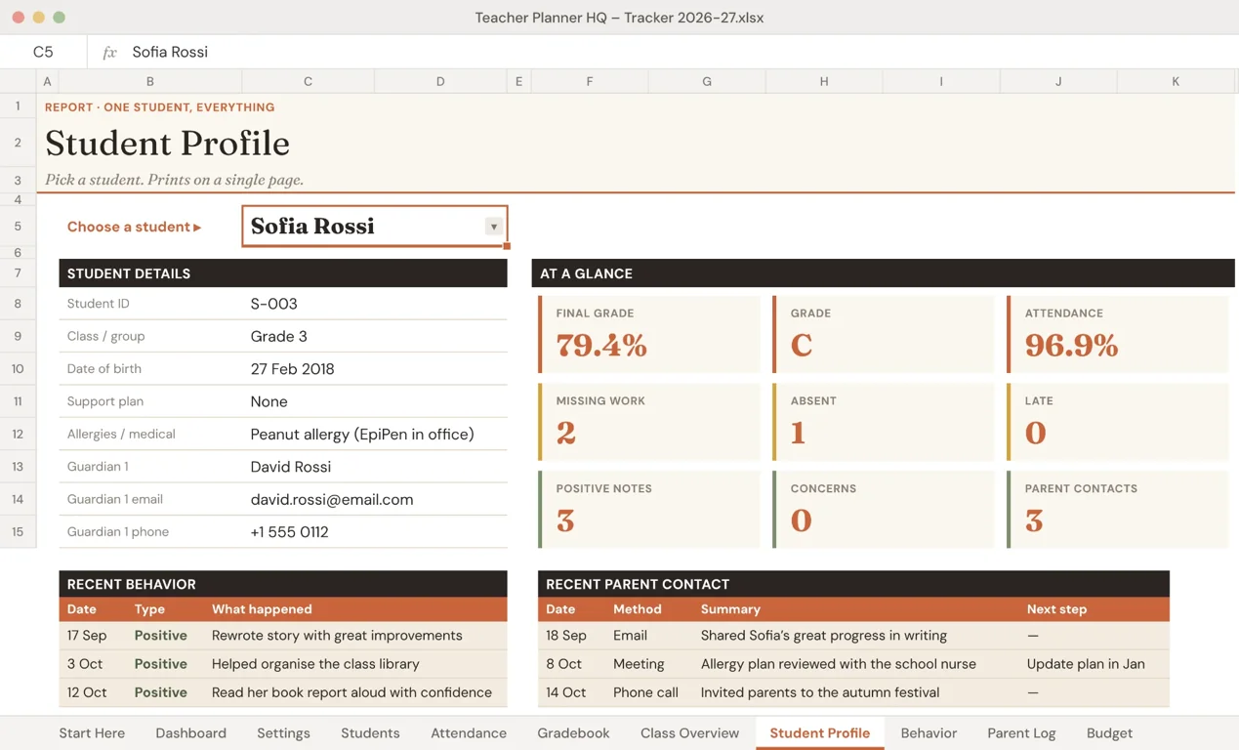Click the email david.rossi@email.com
Image resolution: width=1239 pixels, height=750 pixels.
pyautogui.click(x=332, y=499)
